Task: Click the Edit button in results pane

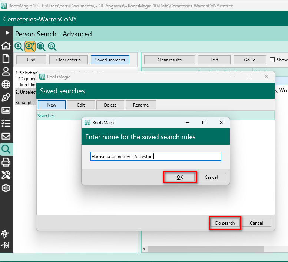Action: (x=214, y=60)
